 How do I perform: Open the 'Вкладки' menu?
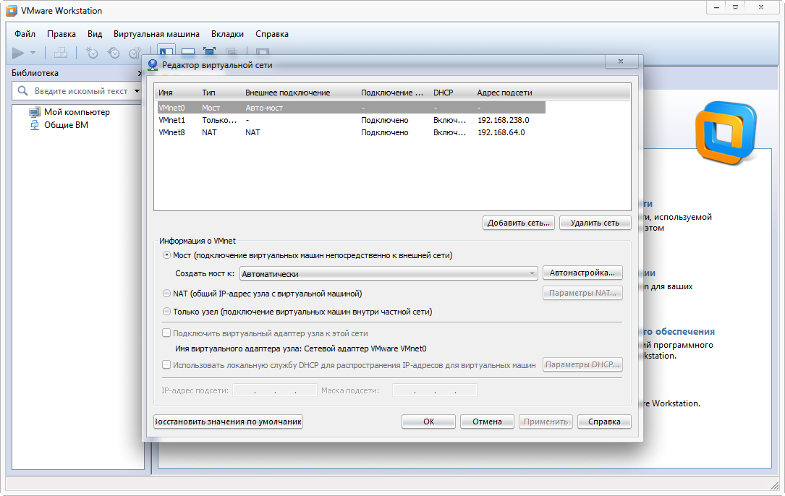coord(227,34)
